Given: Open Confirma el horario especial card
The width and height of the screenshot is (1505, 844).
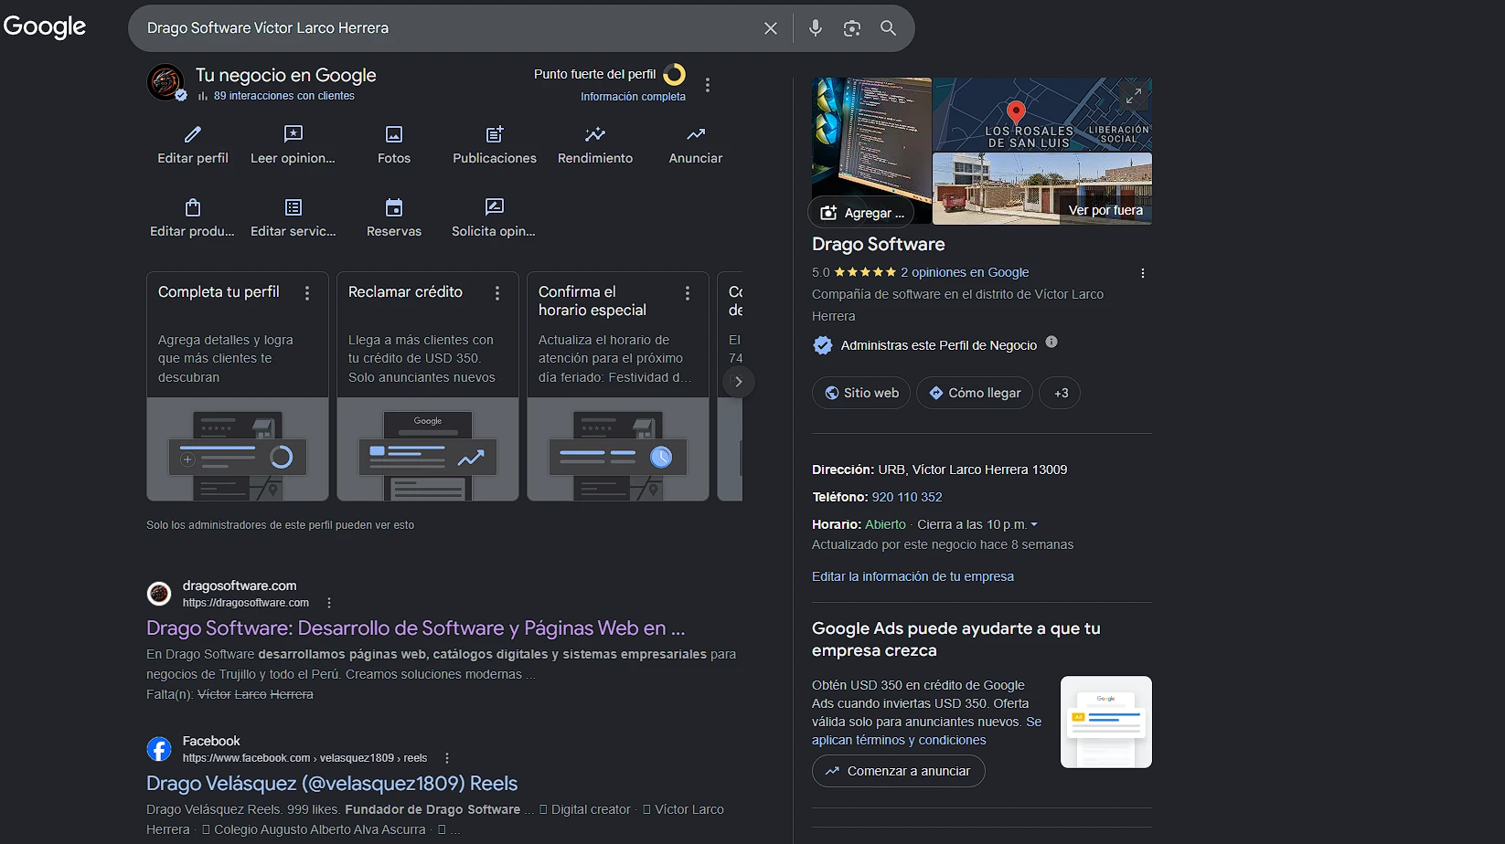Looking at the screenshot, I should (x=618, y=386).
